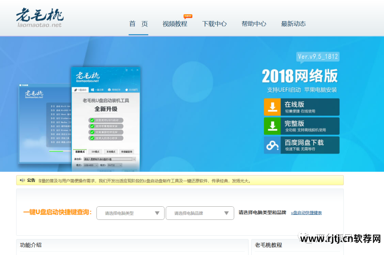
Task: Click the arrow of the 电脑类型 dropdown
Action: pos(157,213)
